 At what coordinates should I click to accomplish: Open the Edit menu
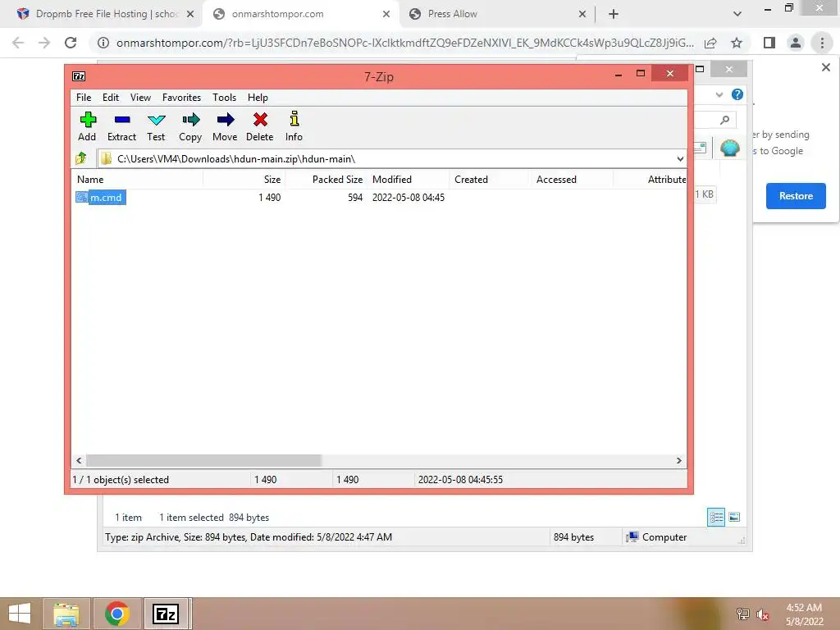111,98
